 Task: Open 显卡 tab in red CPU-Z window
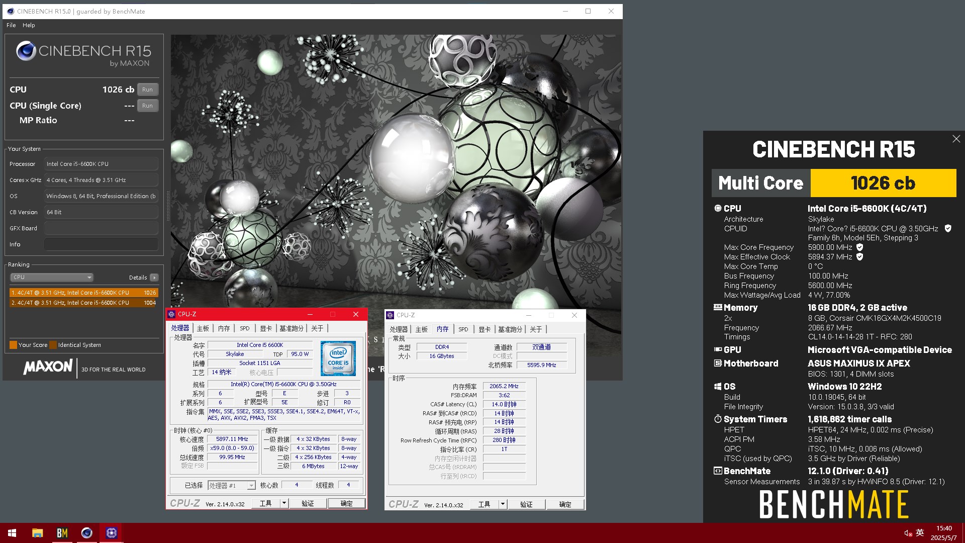[x=266, y=328]
